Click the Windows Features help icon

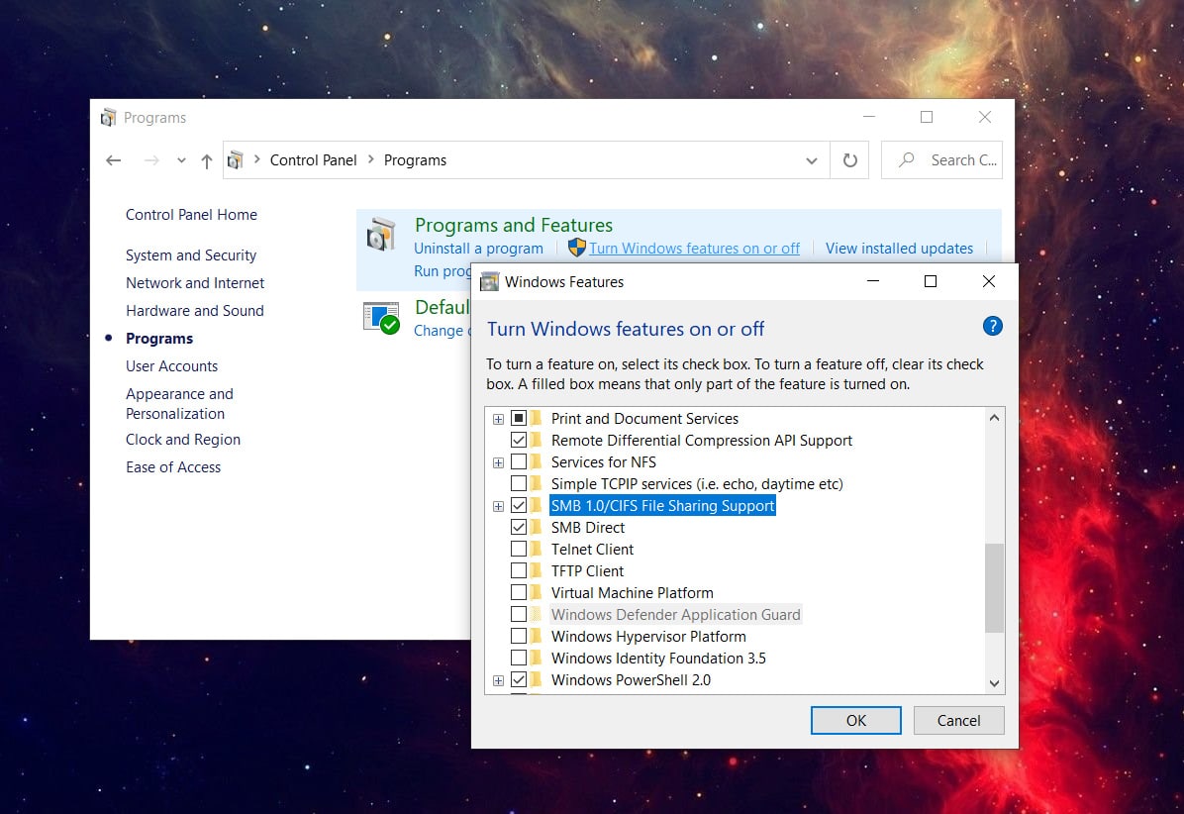(x=992, y=326)
